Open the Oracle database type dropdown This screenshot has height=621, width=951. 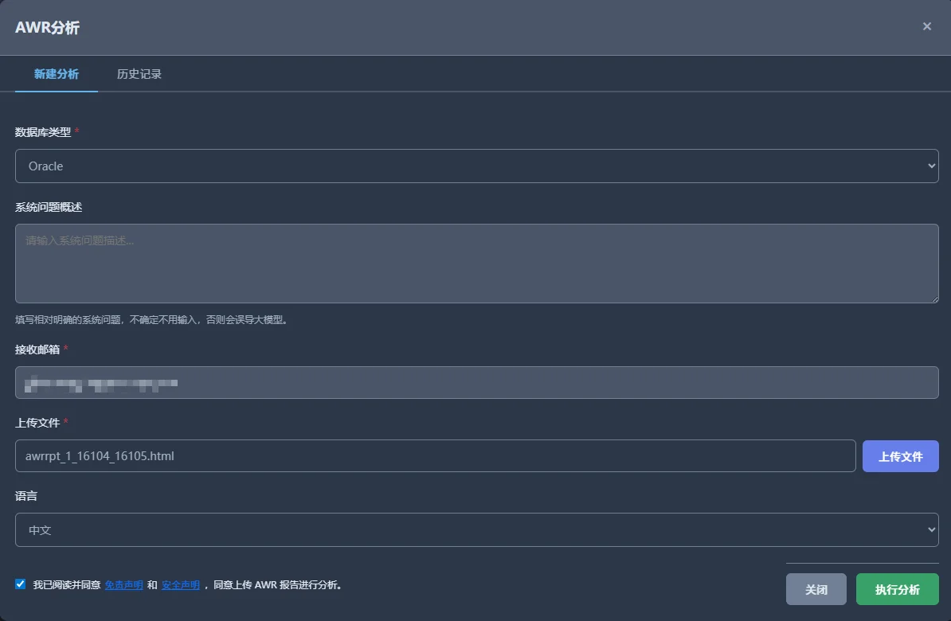(x=477, y=166)
